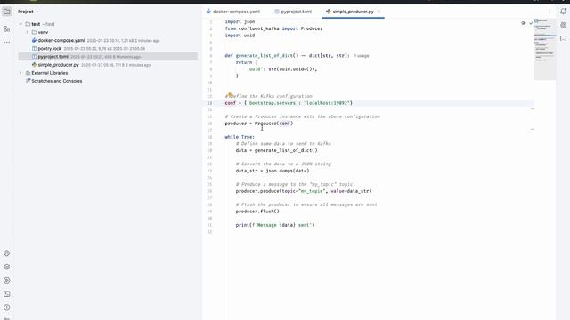Click the code minimap on the right
570x320 pixels.
click(544, 49)
